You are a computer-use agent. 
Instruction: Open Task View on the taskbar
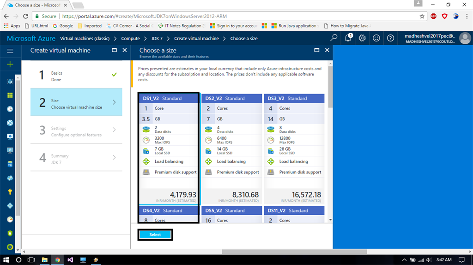coord(31,259)
